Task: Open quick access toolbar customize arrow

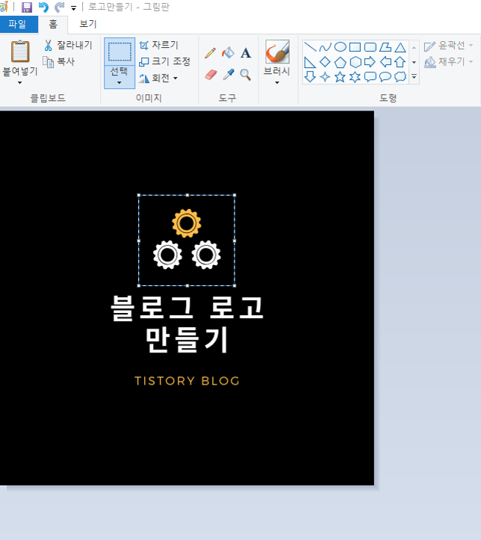Action: tap(73, 8)
